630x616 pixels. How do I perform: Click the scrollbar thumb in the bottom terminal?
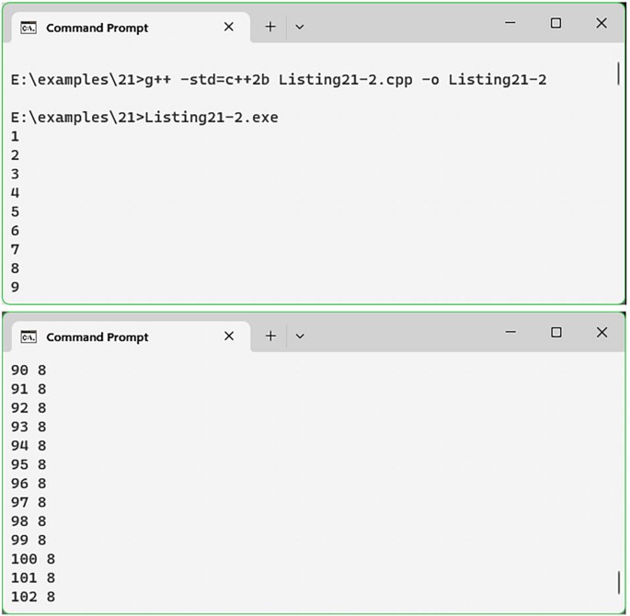click(618, 583)
